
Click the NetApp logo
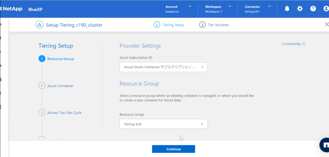click(12, 9)
